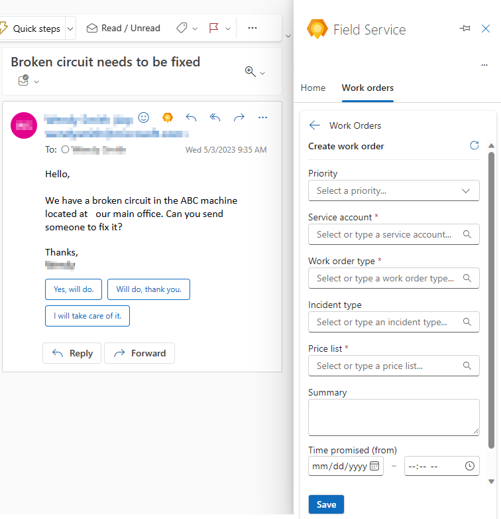Click the Price list field

(394, 366)
